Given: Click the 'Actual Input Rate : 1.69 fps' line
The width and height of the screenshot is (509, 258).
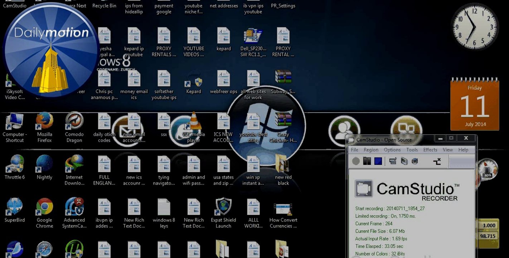Looking at the screenshot, I should point(381,239).
